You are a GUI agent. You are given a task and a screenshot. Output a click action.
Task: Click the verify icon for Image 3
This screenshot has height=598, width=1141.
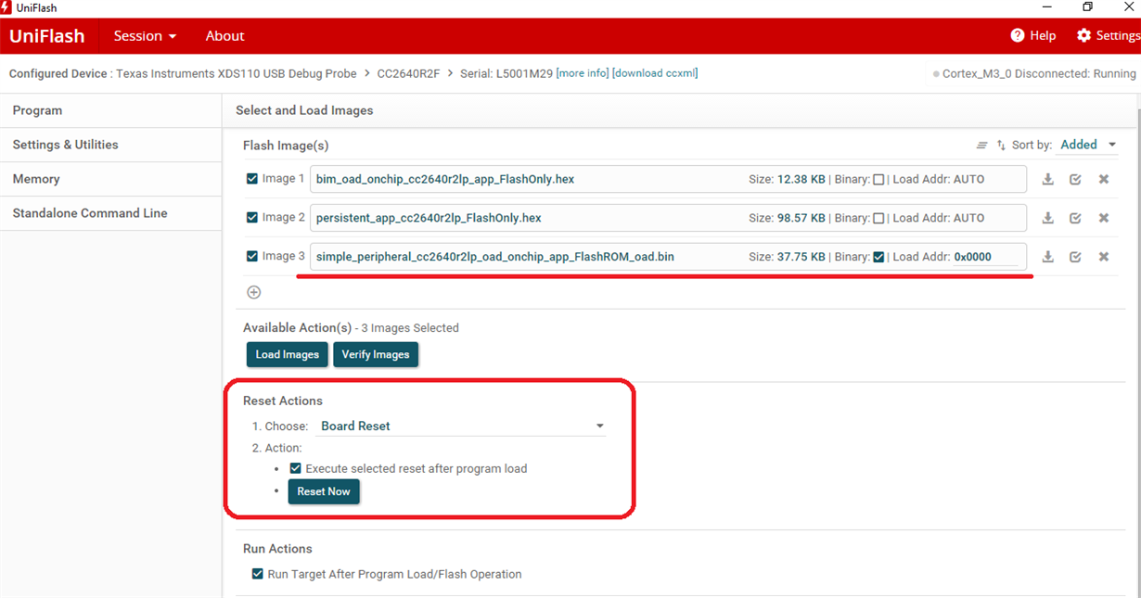pyautogui.click(x=1075, y=257)
